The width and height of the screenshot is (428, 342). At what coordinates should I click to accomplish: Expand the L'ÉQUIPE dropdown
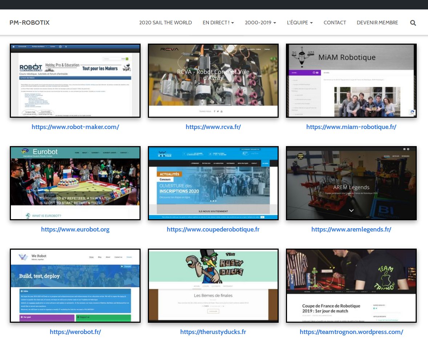click(300, 23)
